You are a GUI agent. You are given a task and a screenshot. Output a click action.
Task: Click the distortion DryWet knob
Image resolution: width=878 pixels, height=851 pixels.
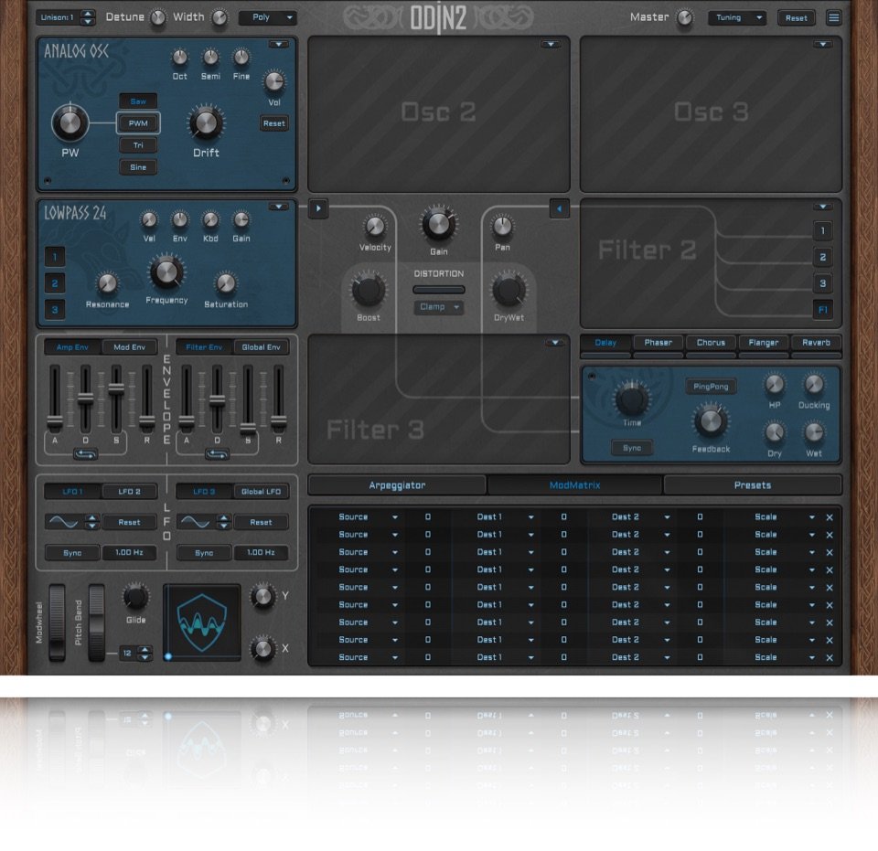(509, 291)
